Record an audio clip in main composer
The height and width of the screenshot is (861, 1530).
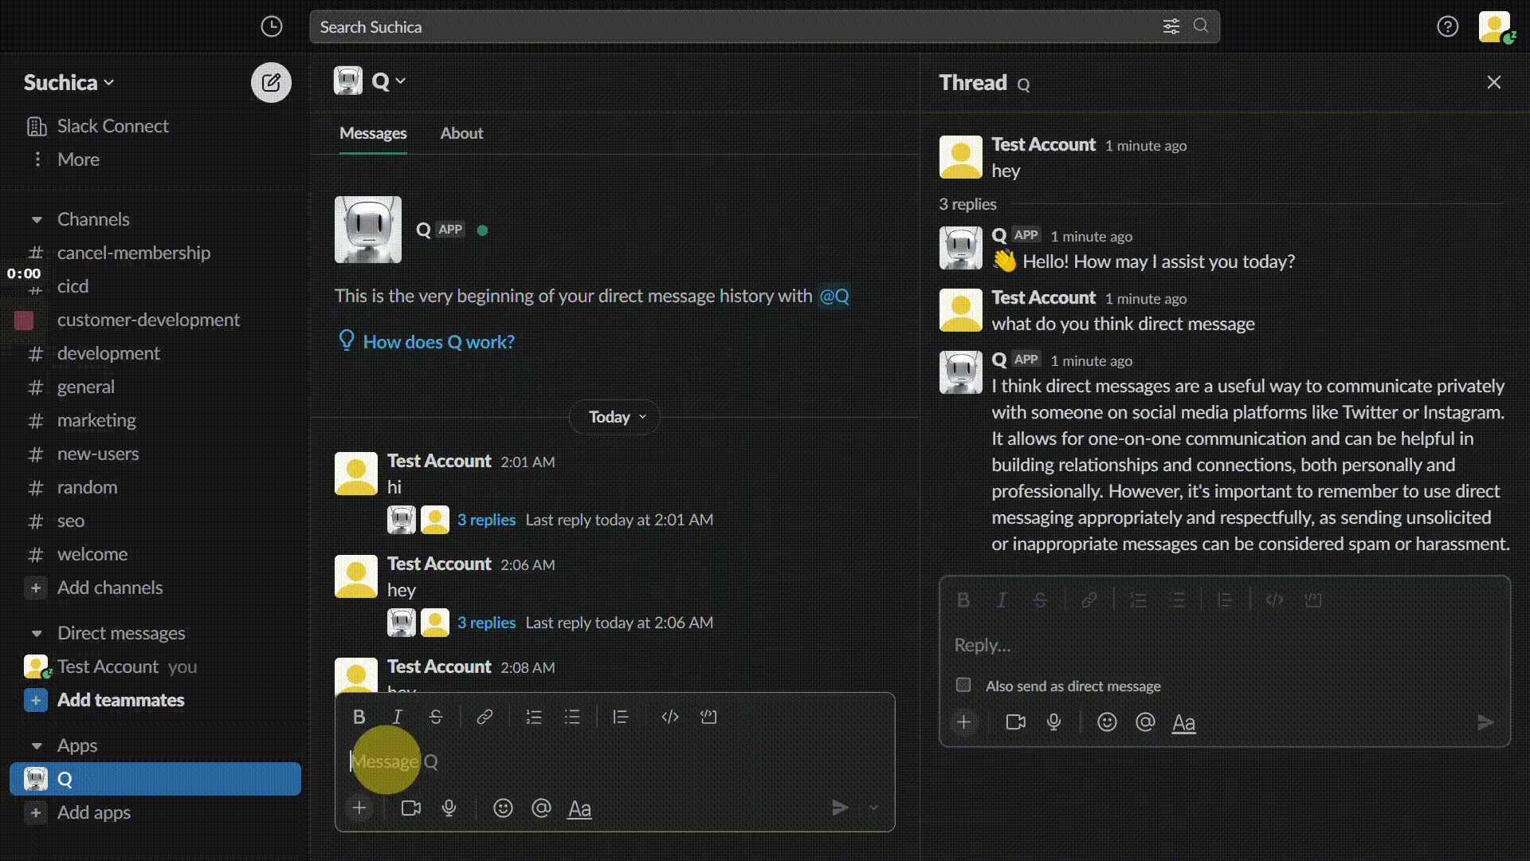449,808
